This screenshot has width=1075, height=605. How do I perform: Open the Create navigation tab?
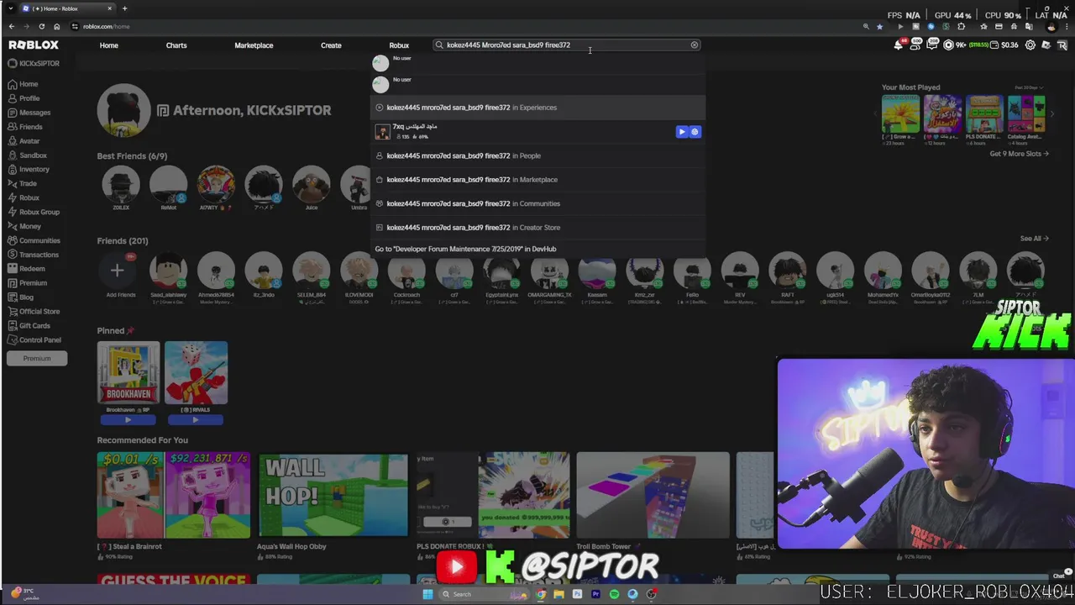click(331, 45)
